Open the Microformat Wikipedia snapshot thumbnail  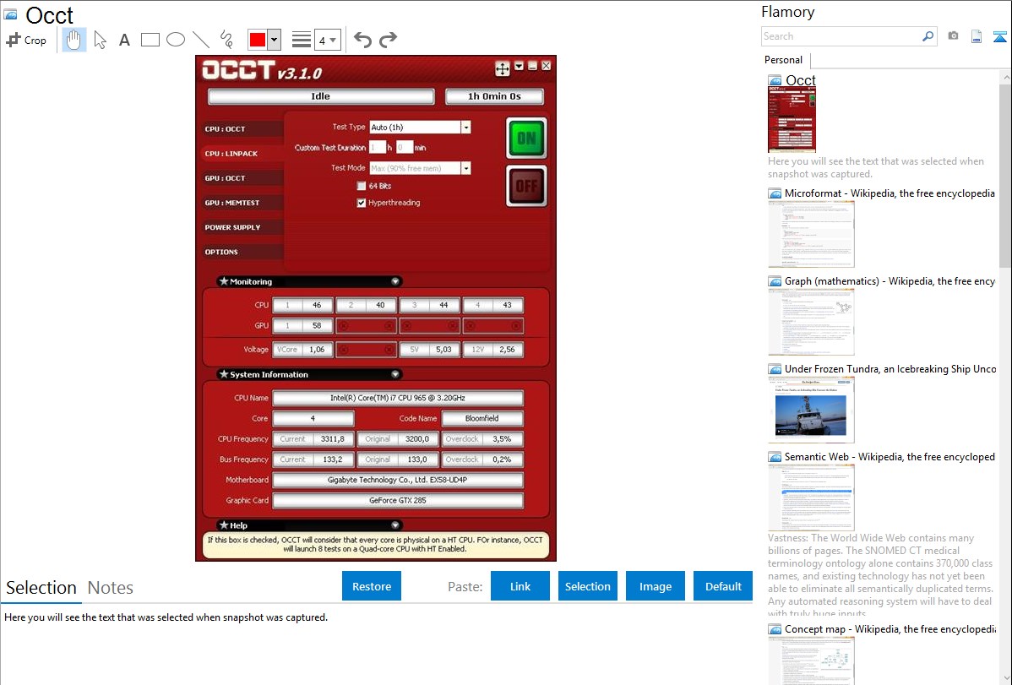coord(811,234)
